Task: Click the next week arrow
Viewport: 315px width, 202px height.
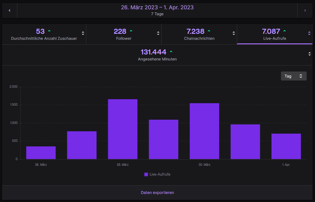Action: pos(305,10)
